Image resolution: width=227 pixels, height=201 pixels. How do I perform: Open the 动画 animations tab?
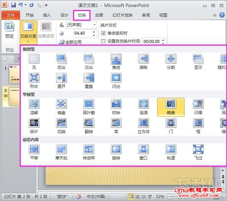tap(99, 15)
